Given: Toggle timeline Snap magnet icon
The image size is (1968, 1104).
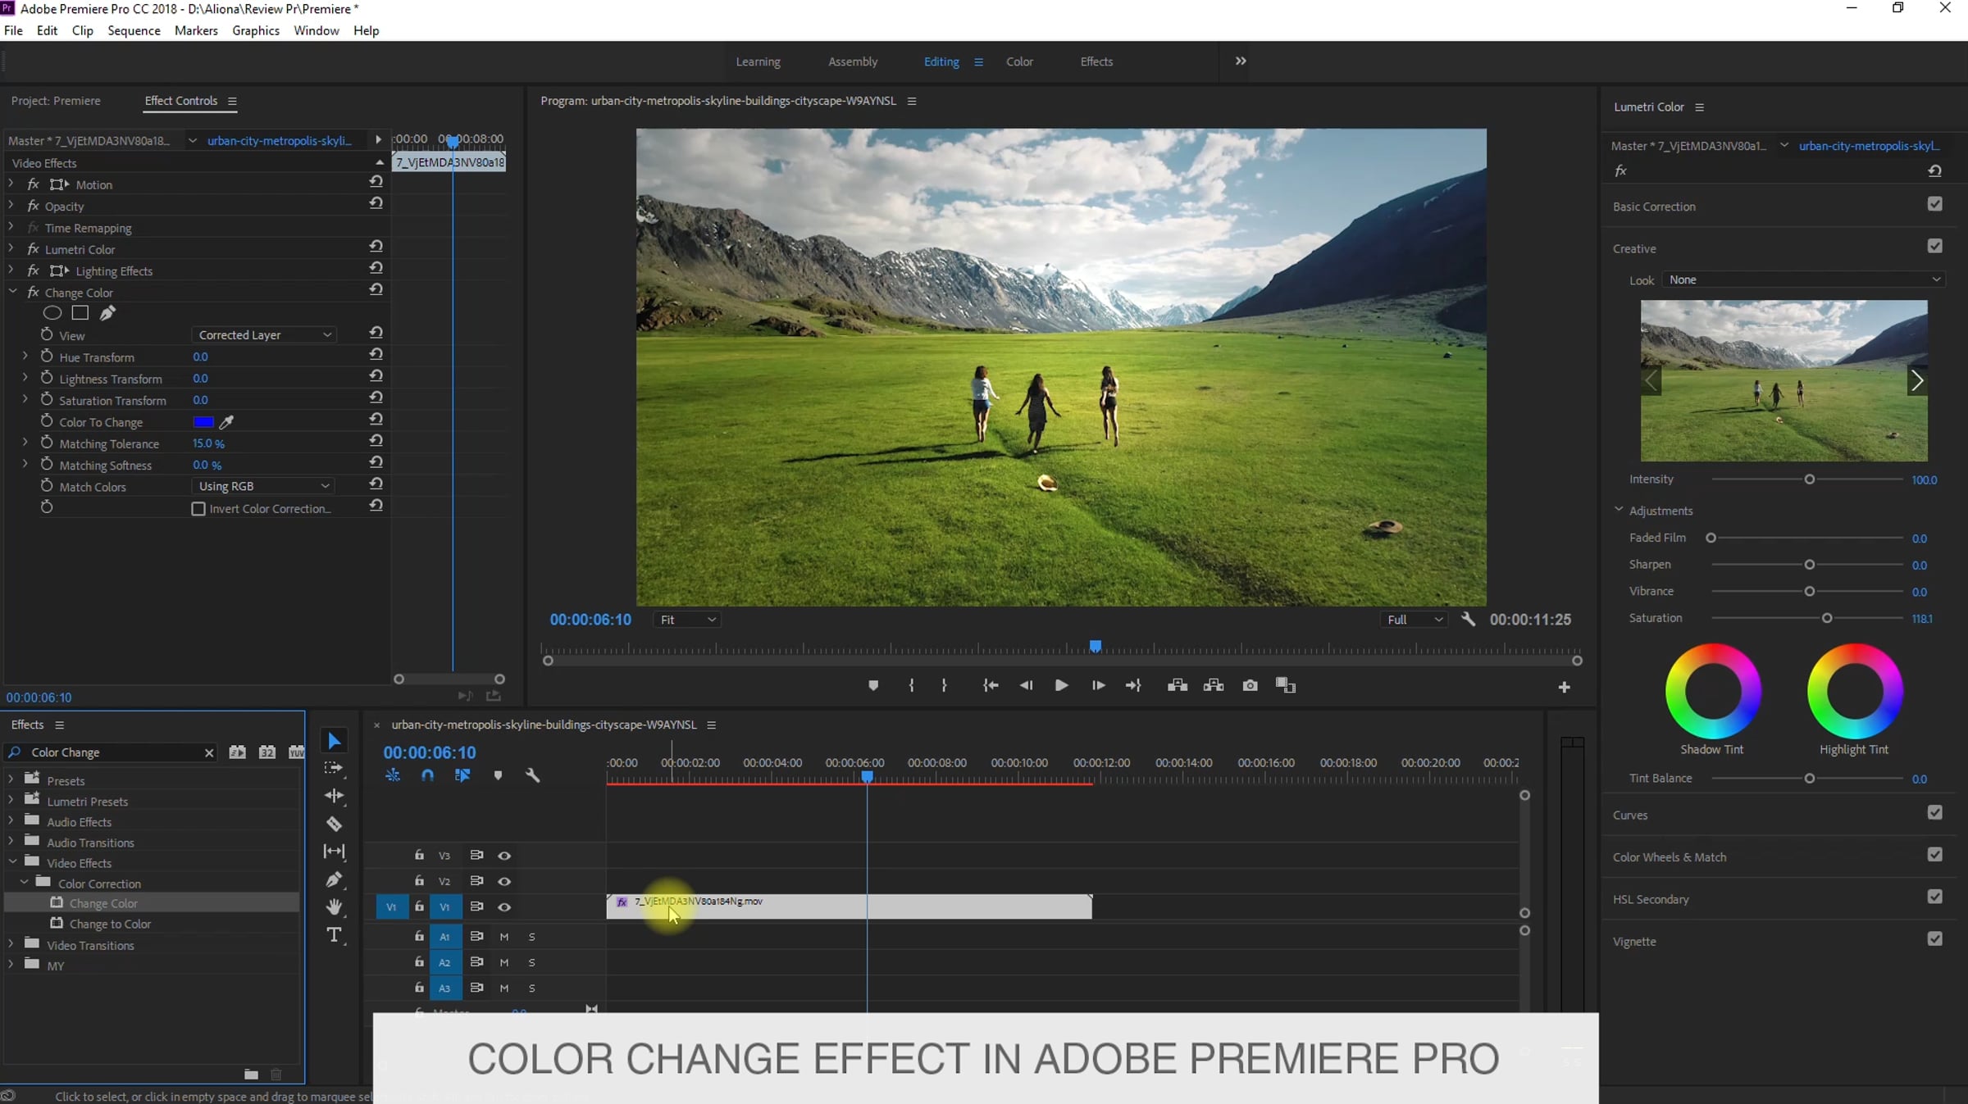Looking at the screenshot, I should (x=427, y=775).
